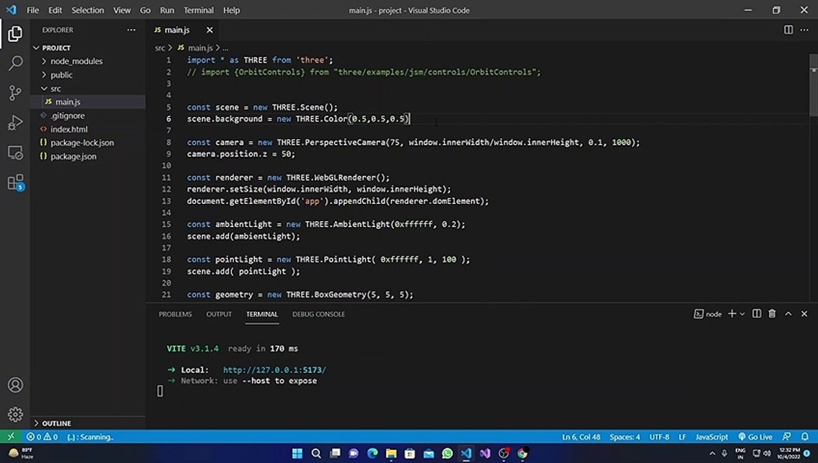Viewport: 818px width, 463px height.
Task: Open the Manage gear settings
Action: (15, 415)
